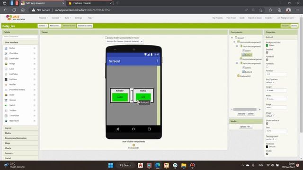Toggle the Enabled property checkbox
Viewport: 303px width, 170px height.
(267, 52)
